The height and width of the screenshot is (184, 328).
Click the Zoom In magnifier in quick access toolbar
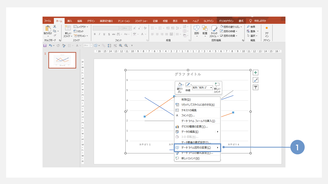(x=121, y=45)
